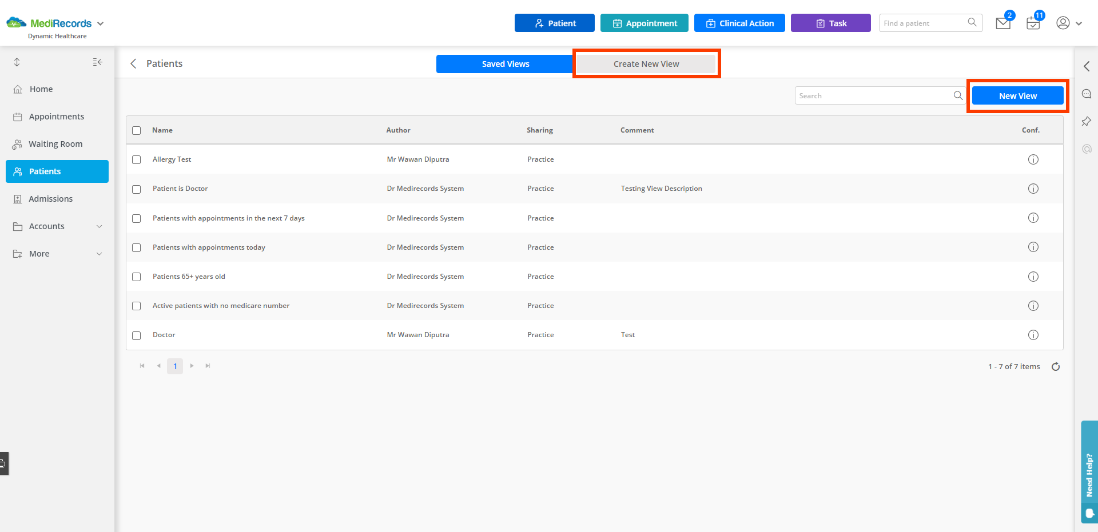Open the Admissions section
The image size is (1098, 532).
[51, 198]
